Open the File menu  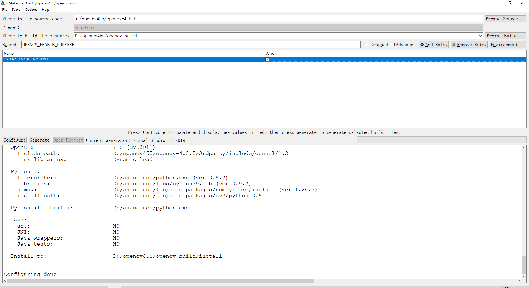coord(5,10)
